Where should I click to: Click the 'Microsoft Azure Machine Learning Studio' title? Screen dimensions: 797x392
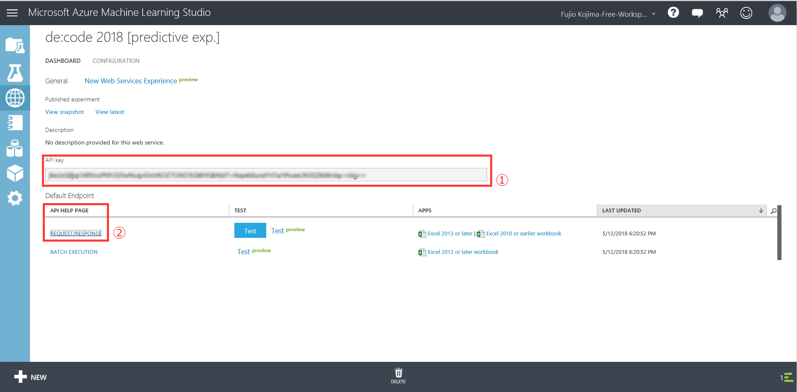click(119, 13)
